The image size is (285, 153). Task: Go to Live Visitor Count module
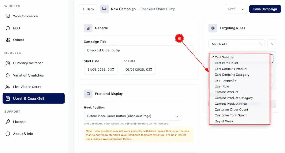33,87
